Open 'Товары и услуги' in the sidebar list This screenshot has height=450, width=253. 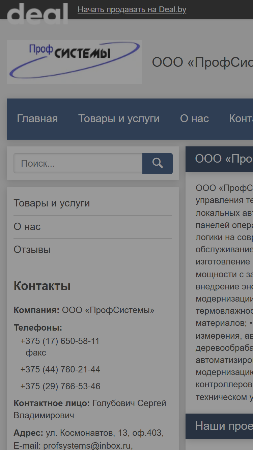click(x=52, y=203)
